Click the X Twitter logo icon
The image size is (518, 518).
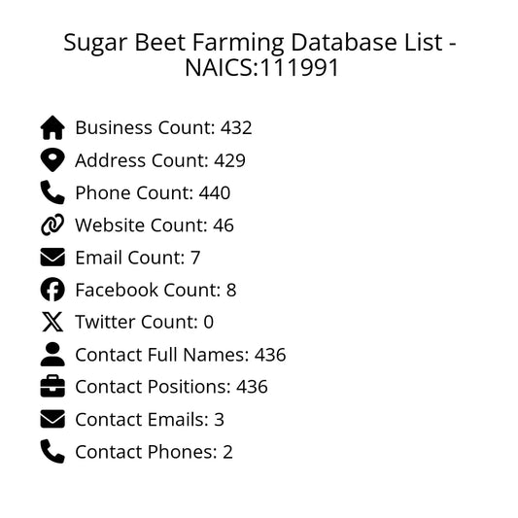point(52,322)
